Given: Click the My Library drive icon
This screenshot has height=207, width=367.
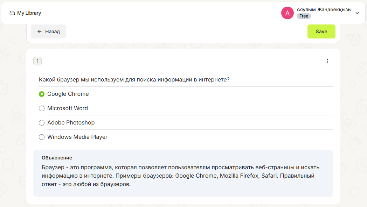Looking at the screenshot, I should pyautogui.click(x=12, y=13).
